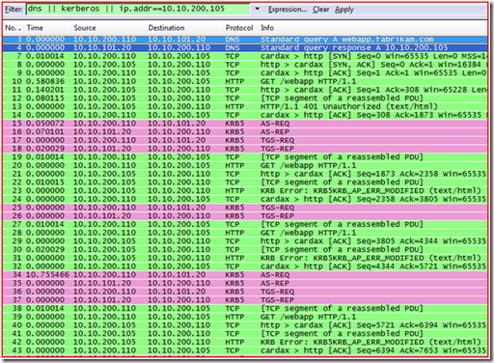This screenshot has height=363, width=494.
Task: Select packet 3 DNS query webapp.fabrikam.com
Action: point(245,40)
